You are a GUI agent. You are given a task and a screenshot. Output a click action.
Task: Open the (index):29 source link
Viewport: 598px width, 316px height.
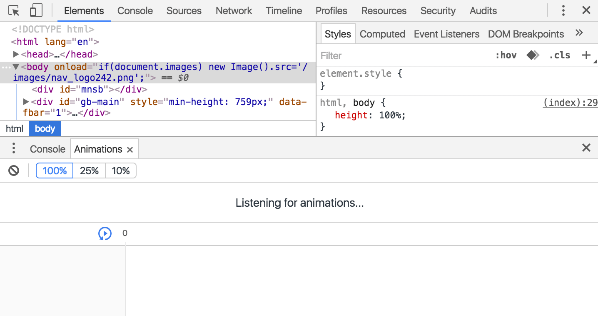coord(570,103)
